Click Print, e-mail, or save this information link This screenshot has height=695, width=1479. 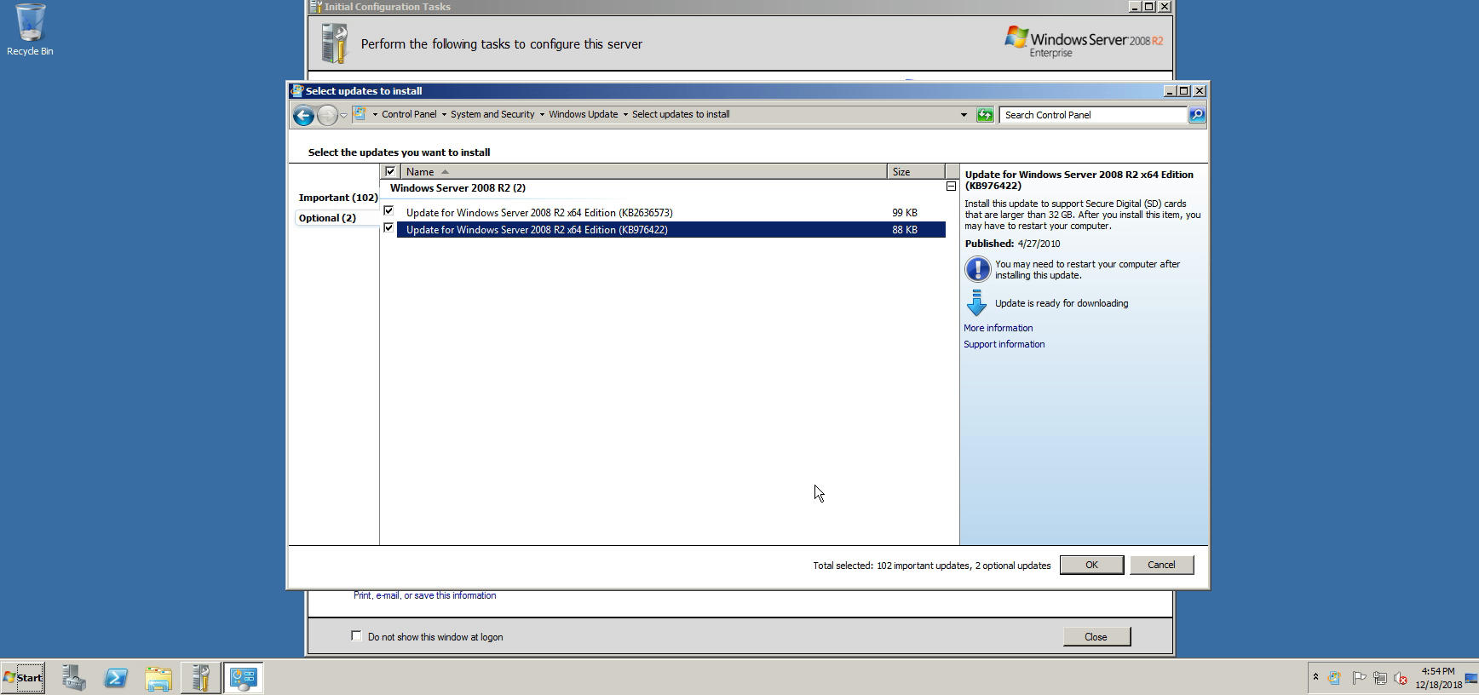tap(424, 595)
